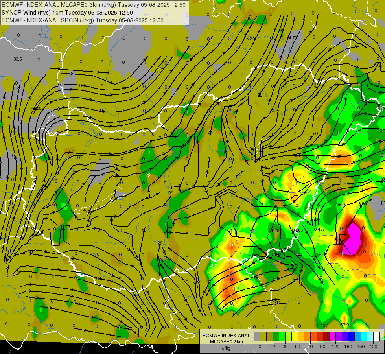Pick the magenta swatch in the MLCAPE legend

(x=333, y=336)
